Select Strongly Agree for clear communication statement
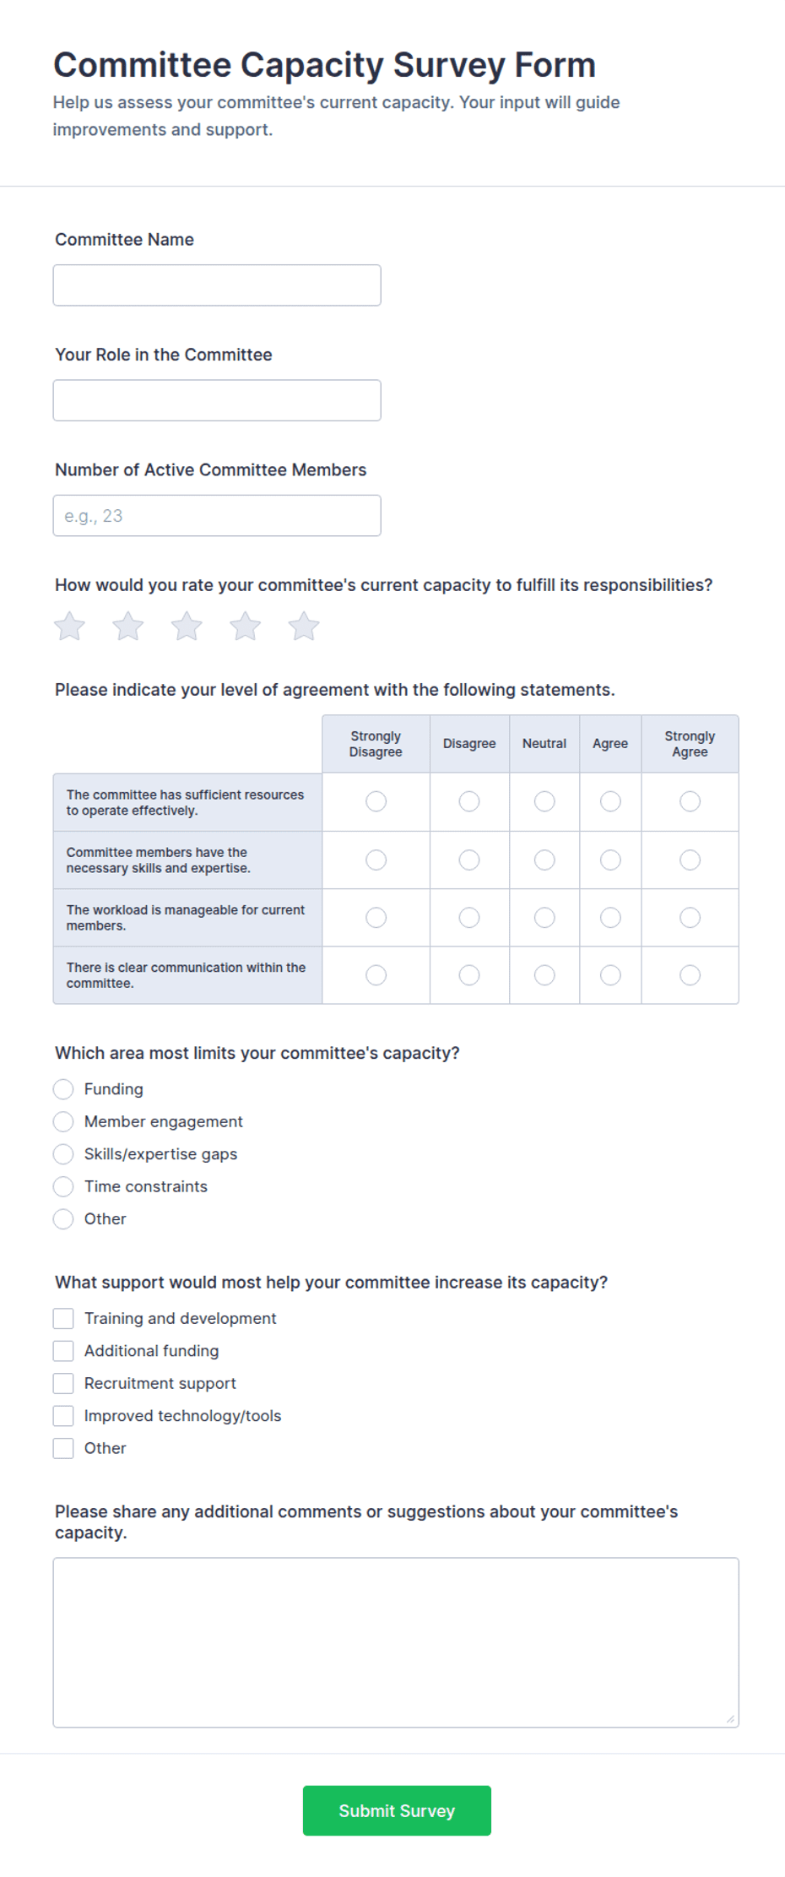 [x=690, y=975]
